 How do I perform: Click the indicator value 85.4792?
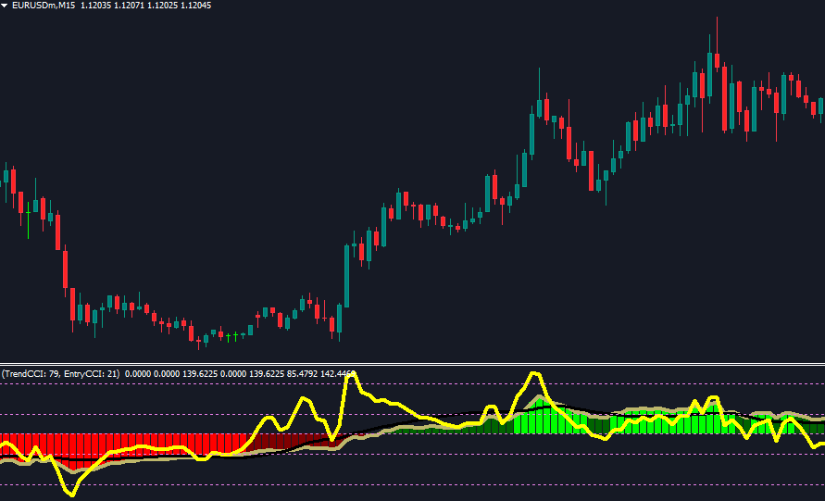point(304,374)
